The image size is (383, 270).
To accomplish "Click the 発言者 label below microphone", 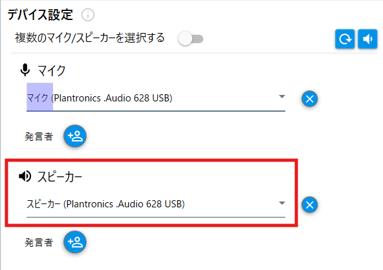I will (x=39, y=136).
